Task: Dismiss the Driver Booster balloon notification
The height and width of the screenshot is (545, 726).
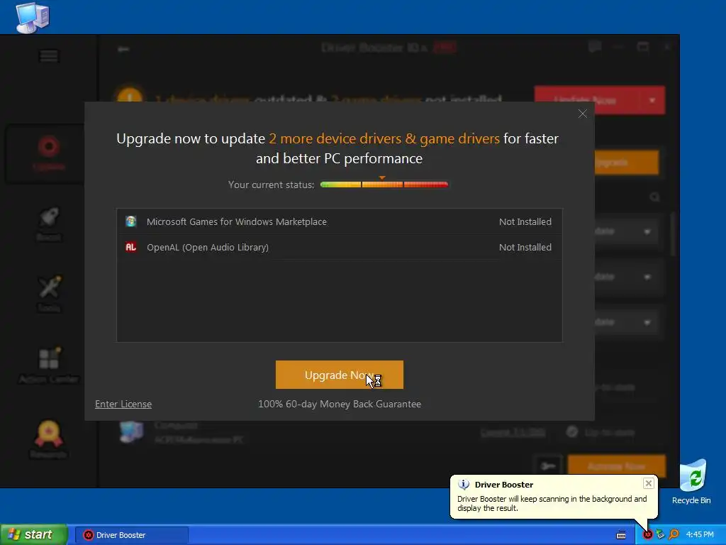Action: (x=648, y=483)
